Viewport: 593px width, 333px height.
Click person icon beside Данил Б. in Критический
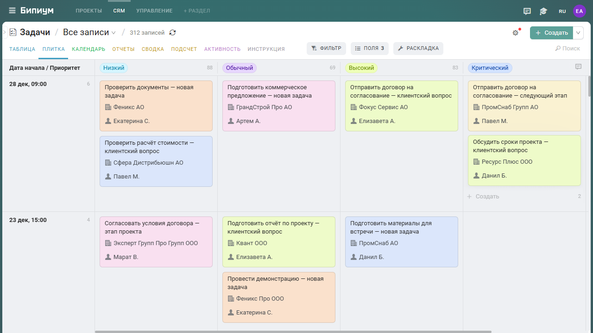point(476,176)
